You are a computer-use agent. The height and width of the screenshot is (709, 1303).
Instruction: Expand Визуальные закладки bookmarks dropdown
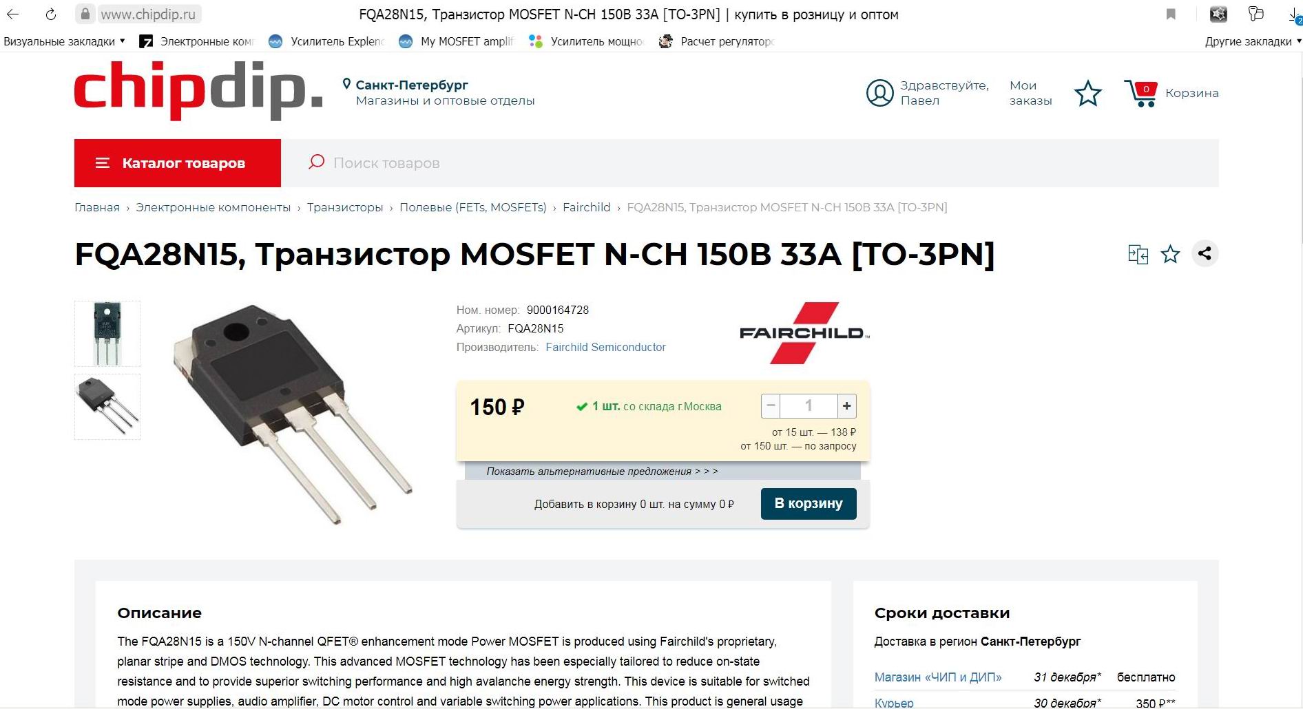tap(65, 41)
